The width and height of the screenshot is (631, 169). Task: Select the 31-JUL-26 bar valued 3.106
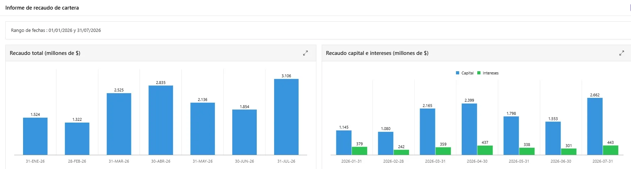(286, 117)
